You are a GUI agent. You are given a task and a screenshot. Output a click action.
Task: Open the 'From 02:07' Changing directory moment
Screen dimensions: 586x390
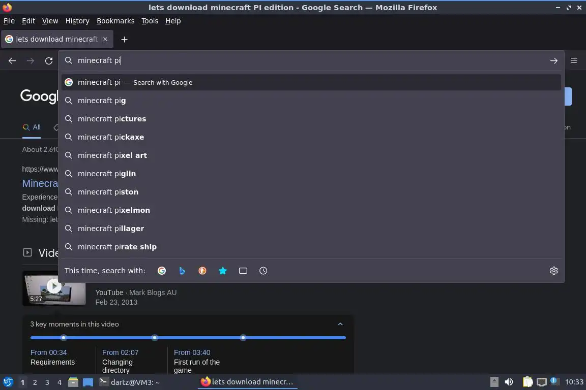pyautogui.click(x=121, y=361)
